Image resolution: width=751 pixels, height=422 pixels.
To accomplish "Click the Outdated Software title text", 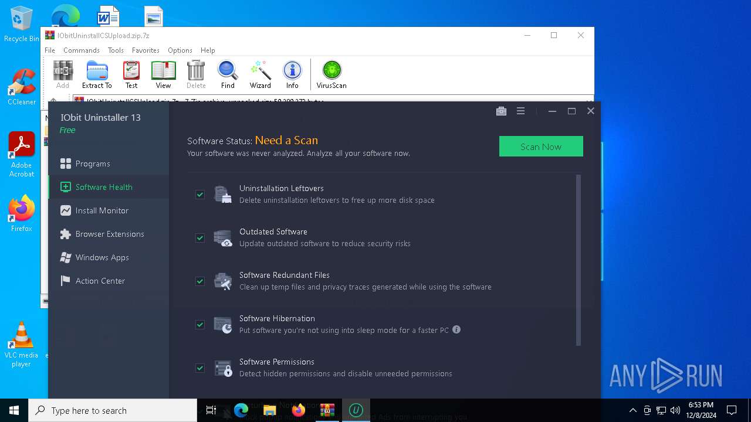I will tap(273, 232).
